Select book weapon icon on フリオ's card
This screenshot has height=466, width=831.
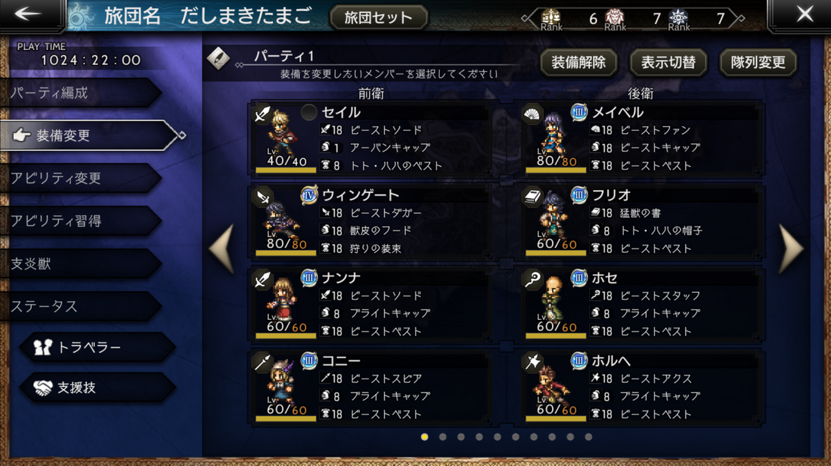pyautogui.click(x=533, y=197)
